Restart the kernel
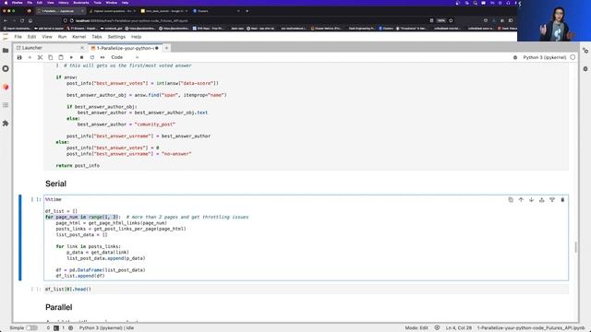 [x=92, y=57]
